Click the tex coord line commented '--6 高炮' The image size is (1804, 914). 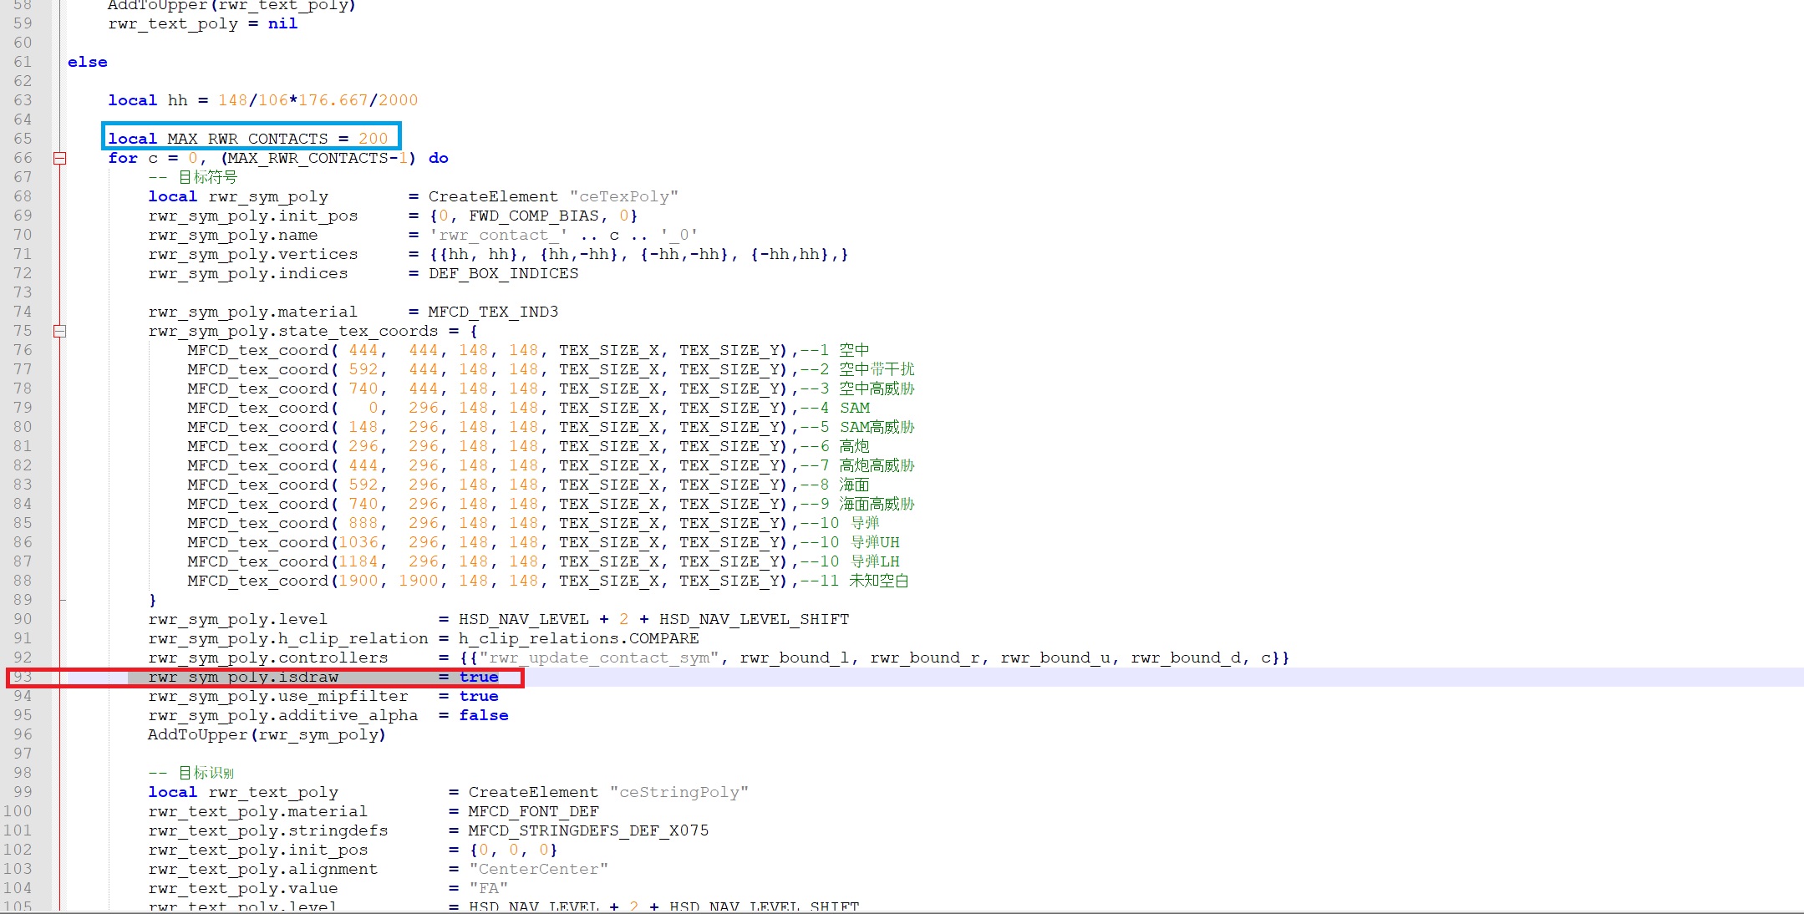point(529,446)
